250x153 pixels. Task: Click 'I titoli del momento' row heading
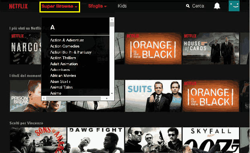point(25,76)
